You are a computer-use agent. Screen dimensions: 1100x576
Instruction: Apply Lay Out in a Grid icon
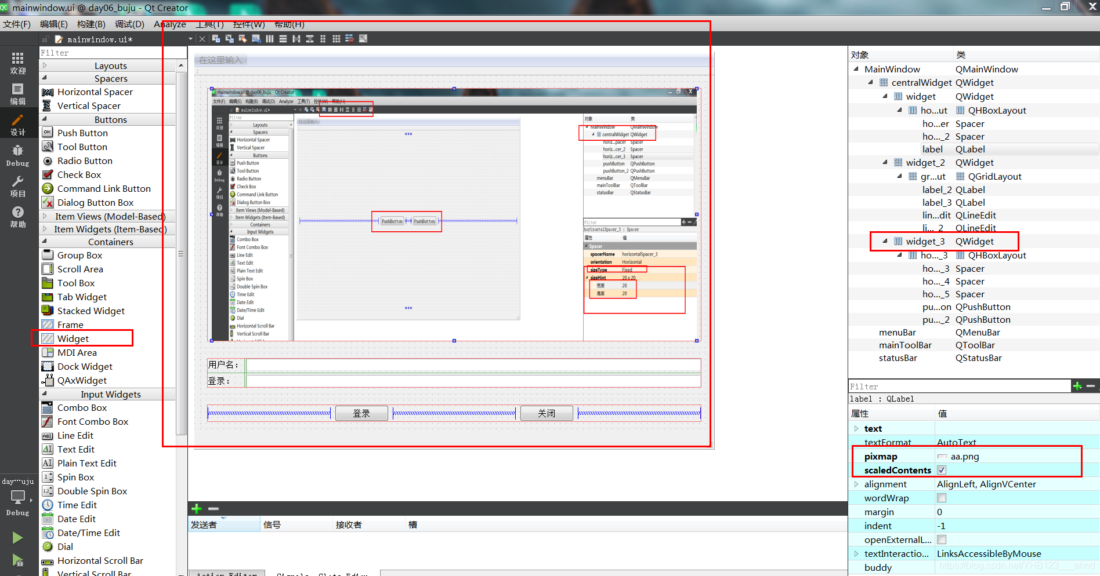point(336,39)
